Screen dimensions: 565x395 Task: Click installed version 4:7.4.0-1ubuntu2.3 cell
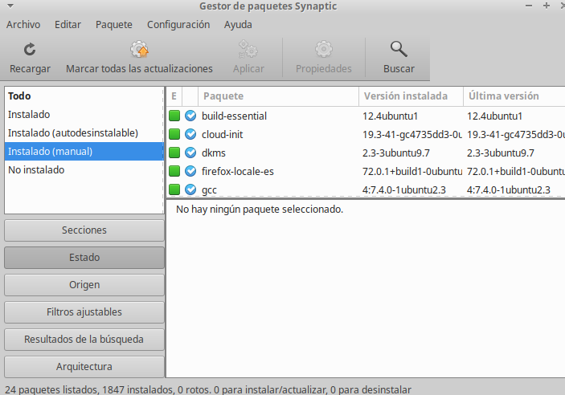(404, 189)
